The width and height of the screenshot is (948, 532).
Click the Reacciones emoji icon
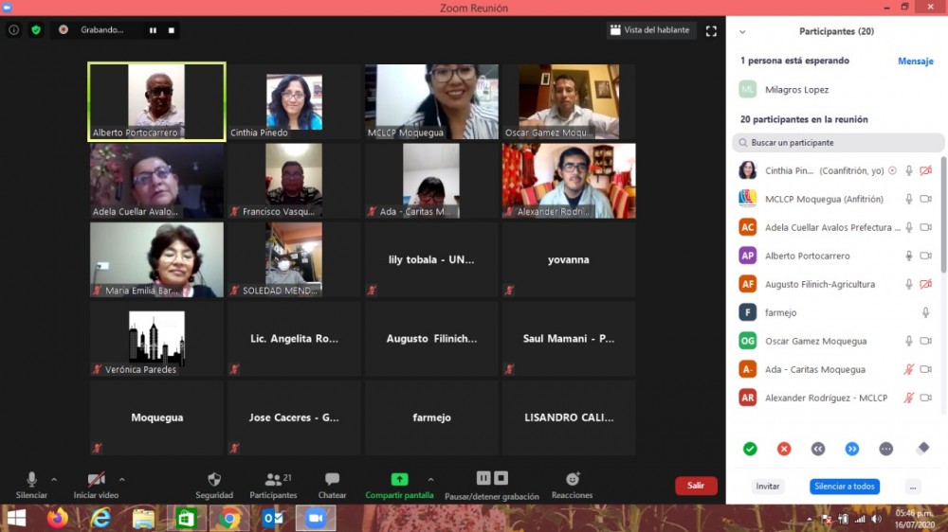[x=572, y=480]
